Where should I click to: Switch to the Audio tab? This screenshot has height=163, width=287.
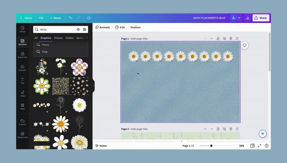pos(80,38)
